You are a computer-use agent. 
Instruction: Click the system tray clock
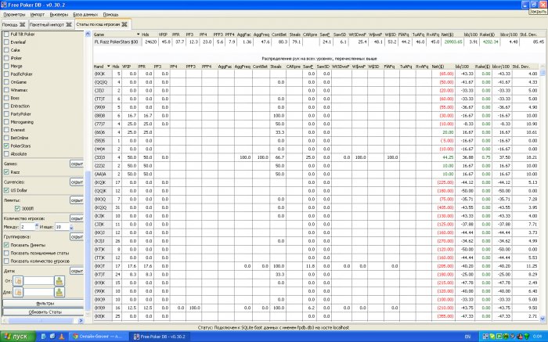point(537,337)
